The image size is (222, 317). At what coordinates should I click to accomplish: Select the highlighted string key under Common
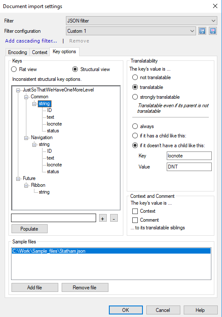tap(44, 104)
